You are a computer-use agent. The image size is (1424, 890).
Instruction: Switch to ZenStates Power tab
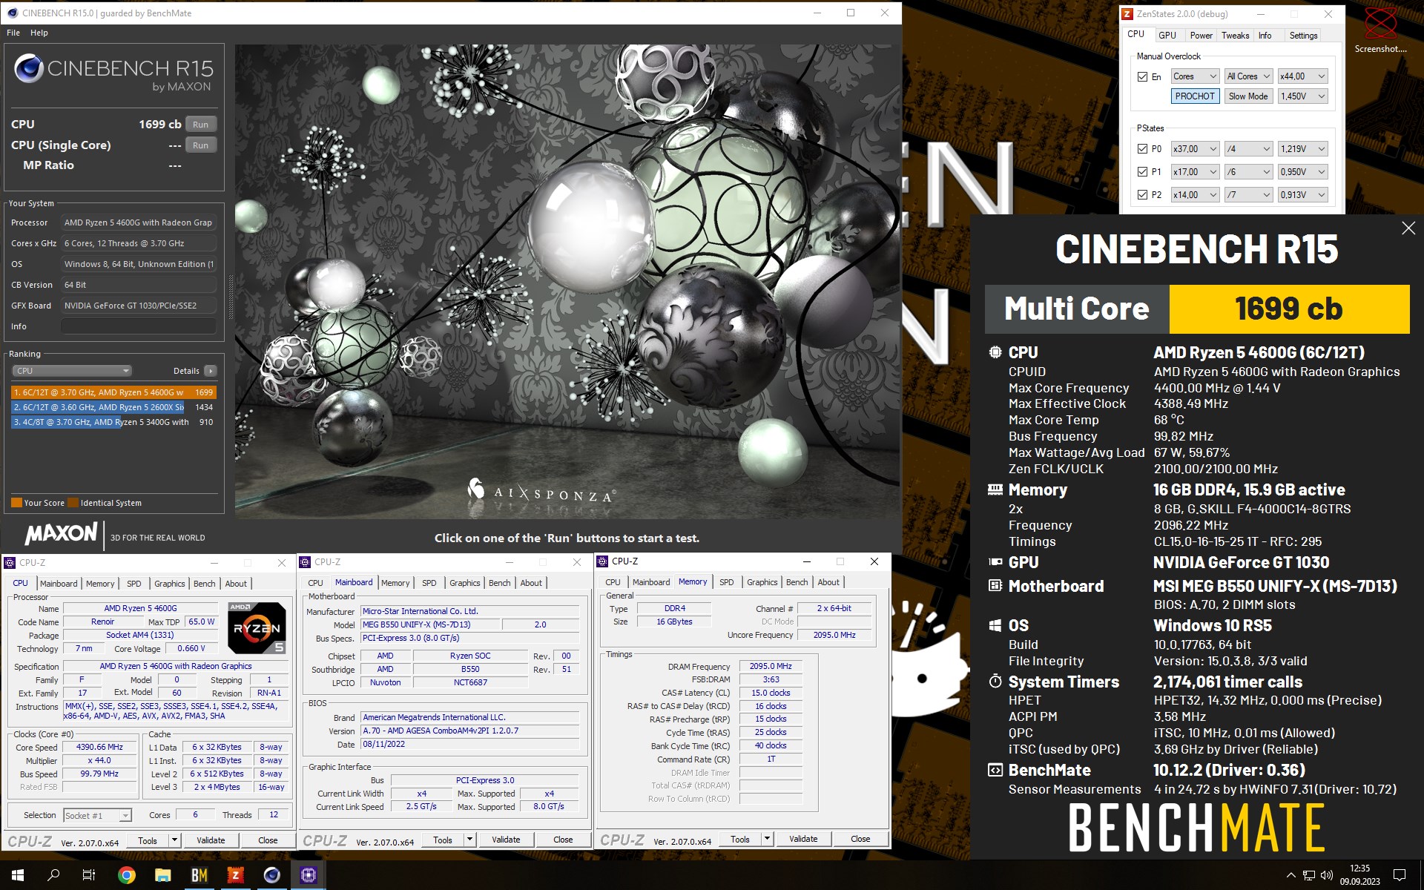[1201, 36]
